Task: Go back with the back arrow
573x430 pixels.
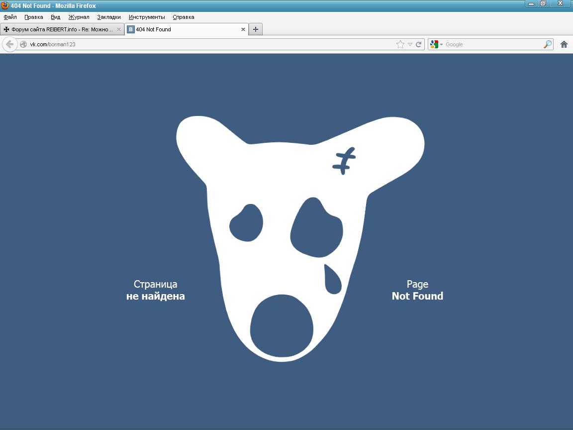Action: click(10, 44)
